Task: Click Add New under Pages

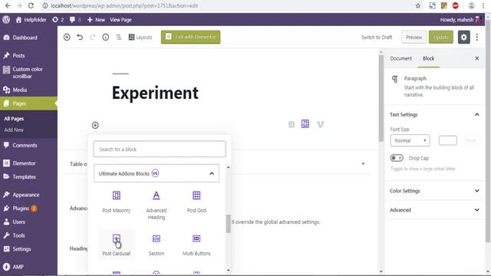Action: click(x=14, y=130)
